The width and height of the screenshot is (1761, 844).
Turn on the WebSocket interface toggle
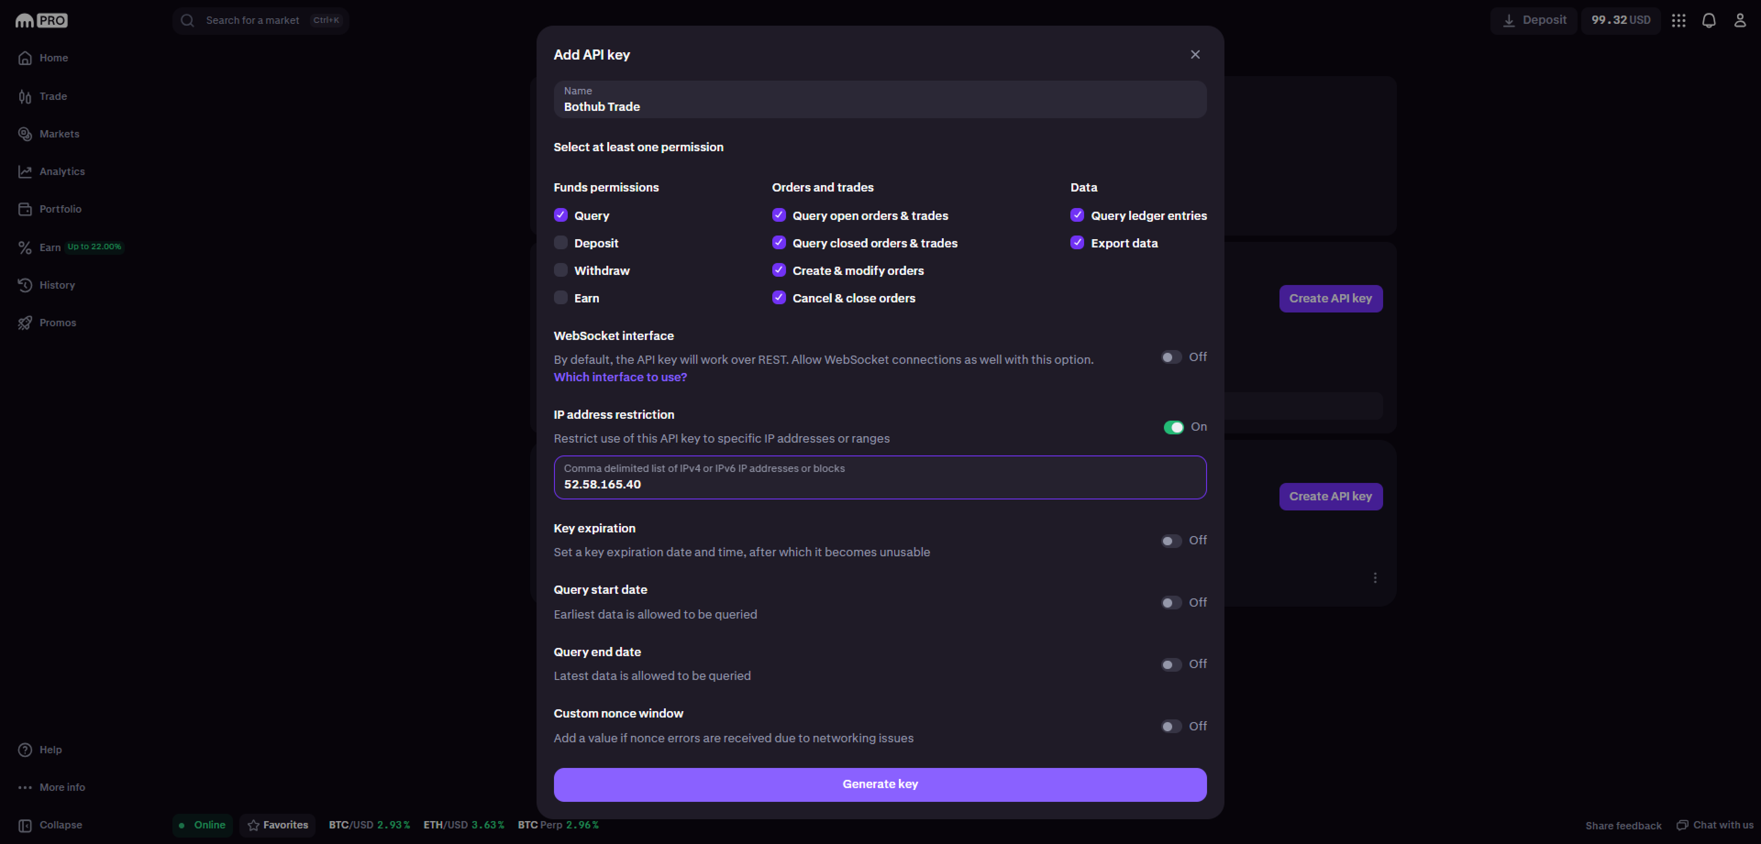[1171, 357]
